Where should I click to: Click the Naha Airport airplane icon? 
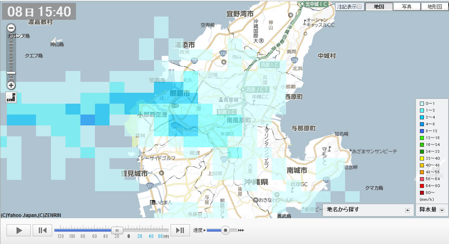(140, 115)
